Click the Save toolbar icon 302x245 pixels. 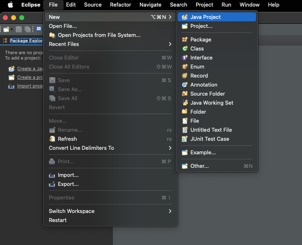(x=19, y=29)
